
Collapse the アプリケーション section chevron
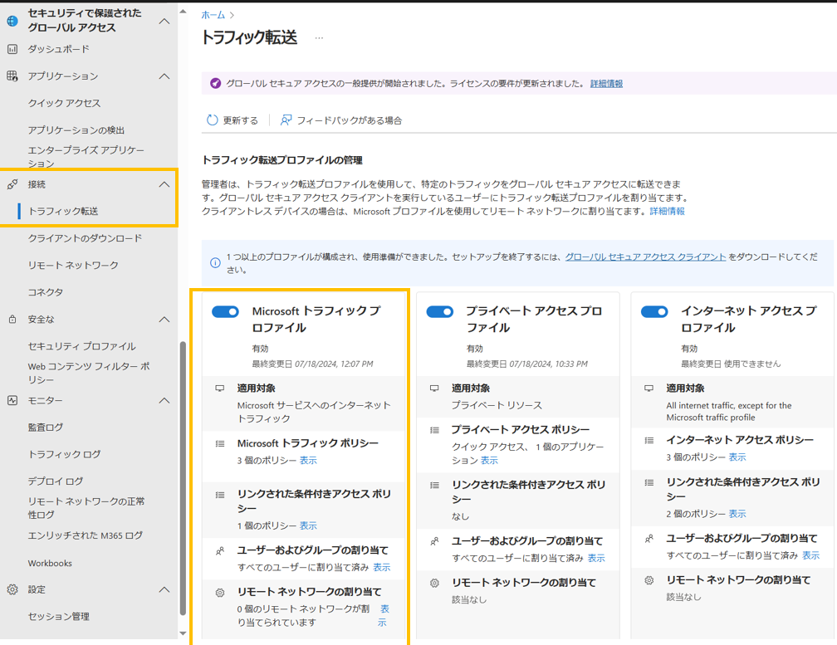(165, 76)
